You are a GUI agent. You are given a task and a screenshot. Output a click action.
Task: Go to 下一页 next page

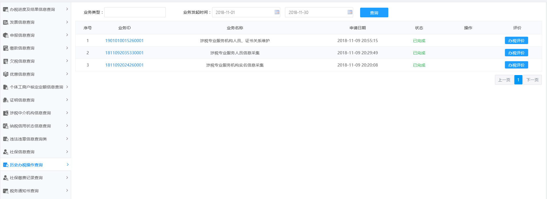(532, 80)
